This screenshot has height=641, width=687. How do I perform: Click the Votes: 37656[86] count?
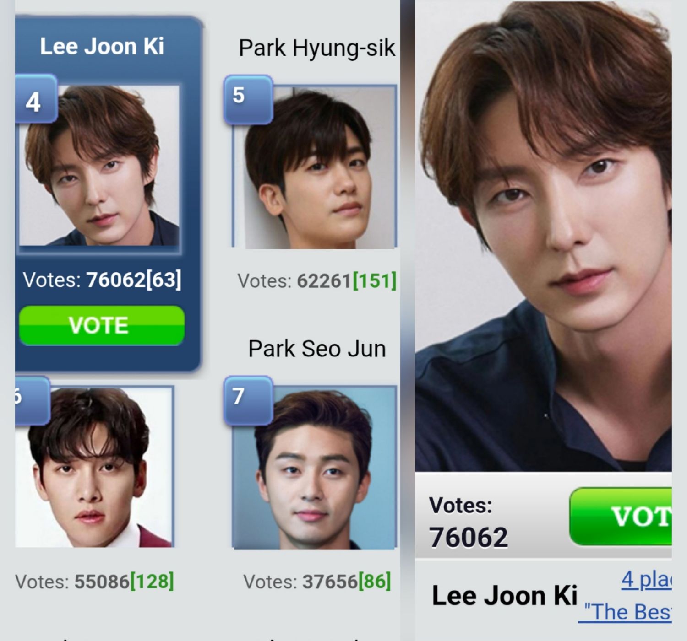coord(317,582)
